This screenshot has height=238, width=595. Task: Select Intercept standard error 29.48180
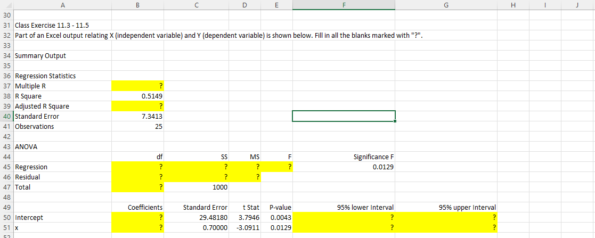(196, 218)
